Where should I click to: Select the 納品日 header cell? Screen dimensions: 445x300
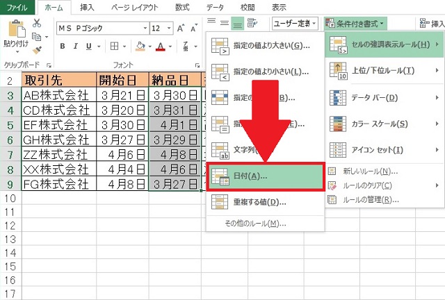175,80
